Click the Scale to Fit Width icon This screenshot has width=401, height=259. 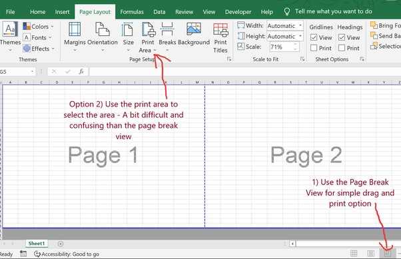tap(240, 25)
